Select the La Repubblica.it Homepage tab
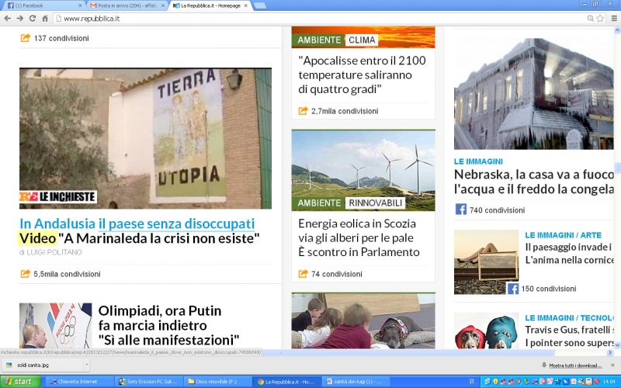Viewport: 621px width, 388px height. 208,5
